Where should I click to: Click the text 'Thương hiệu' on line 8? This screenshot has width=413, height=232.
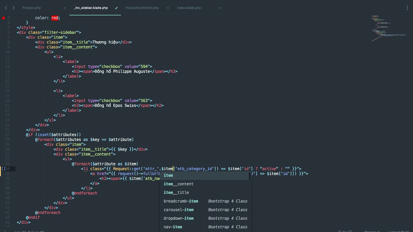click(x=105, y=42)
